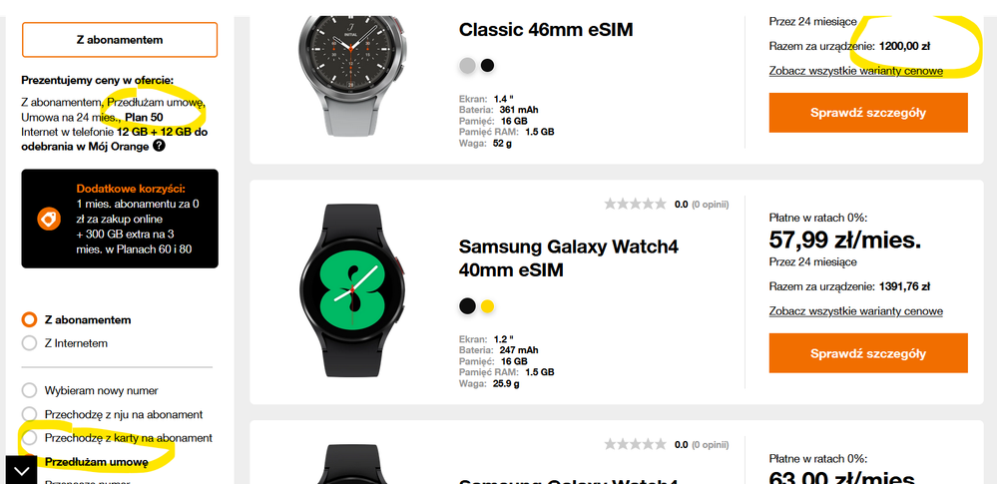Click the green-faced Galaxy Watch4 image
The width and height of the screenshot is (997, 484).
352,291
